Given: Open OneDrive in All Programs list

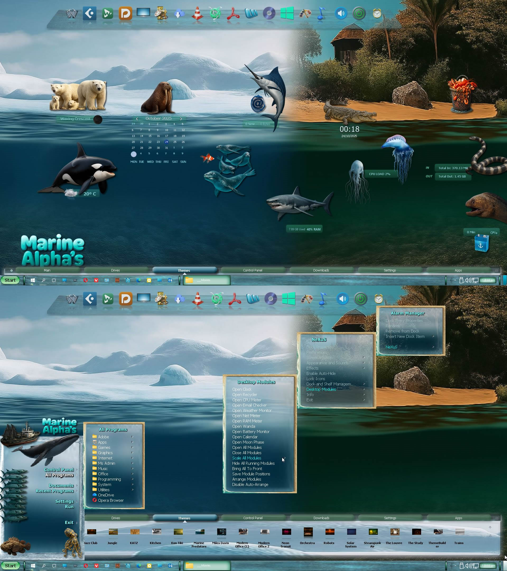Looking at the screenshot, I should 106,495.
